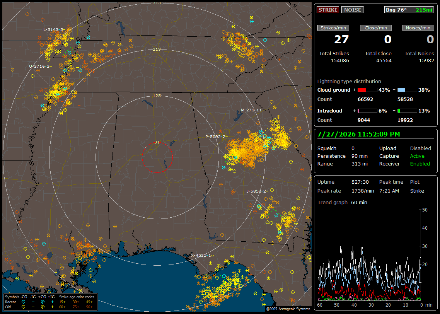Click the Recent -IC cyan dash in legend
The height and width of the screenshot is (314, 440).
coord(33,302)
